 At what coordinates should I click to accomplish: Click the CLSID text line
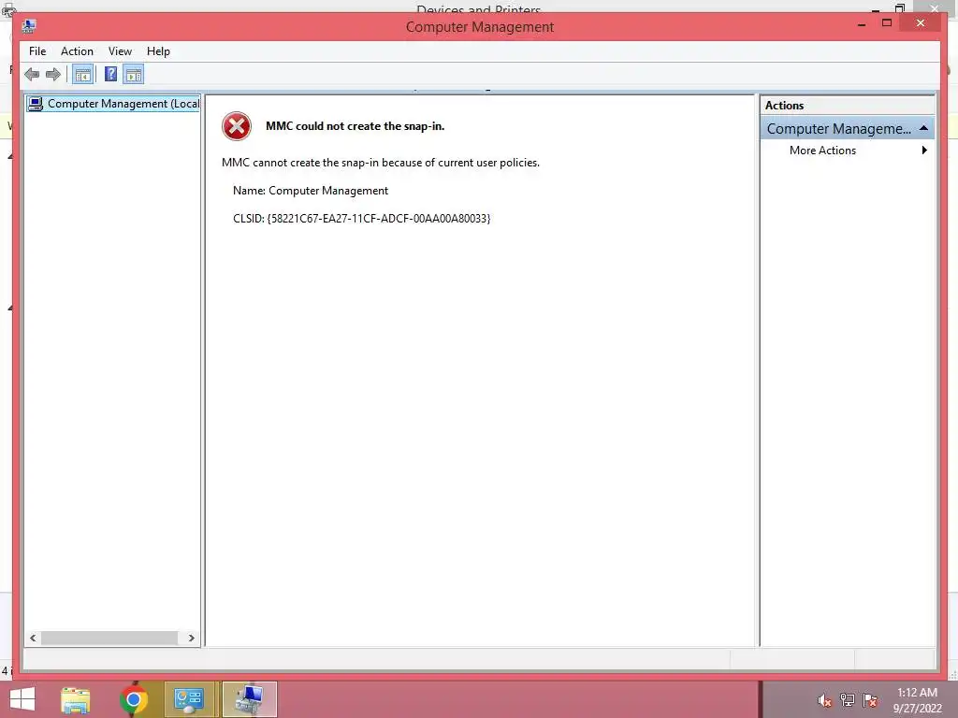[362, 219]
